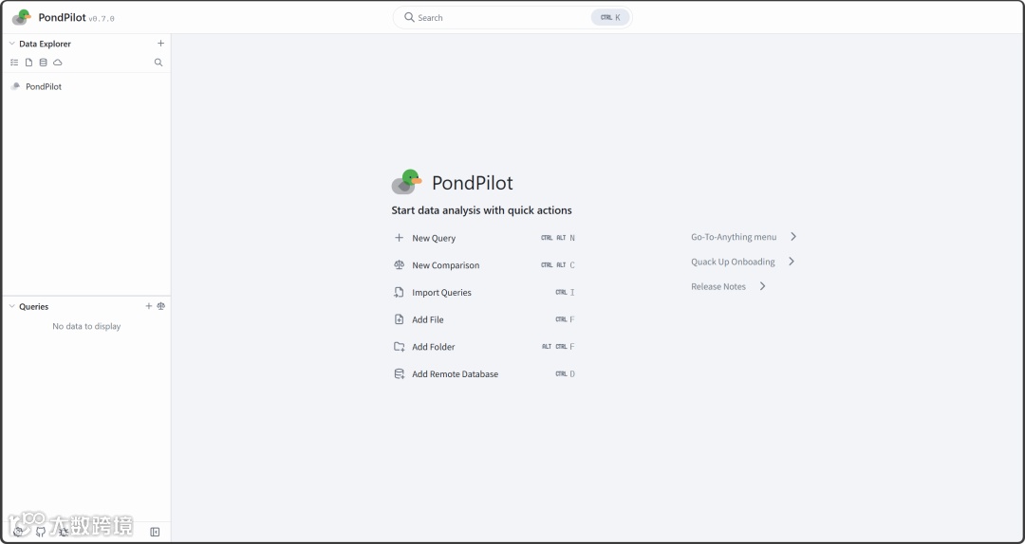This screenshot has width=1025, height=544.
Task: Filter Data Explorer by databases icon
Action: (x=43, y=63)
